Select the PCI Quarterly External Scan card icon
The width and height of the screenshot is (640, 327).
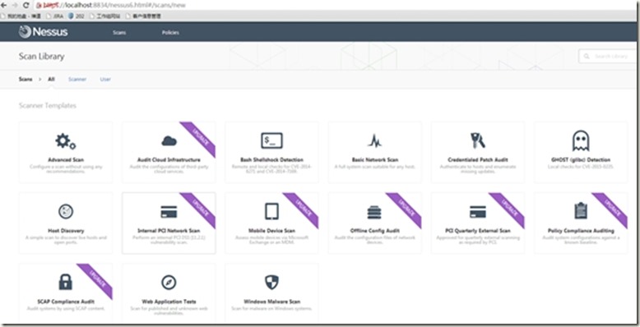(x=478, y=212)
